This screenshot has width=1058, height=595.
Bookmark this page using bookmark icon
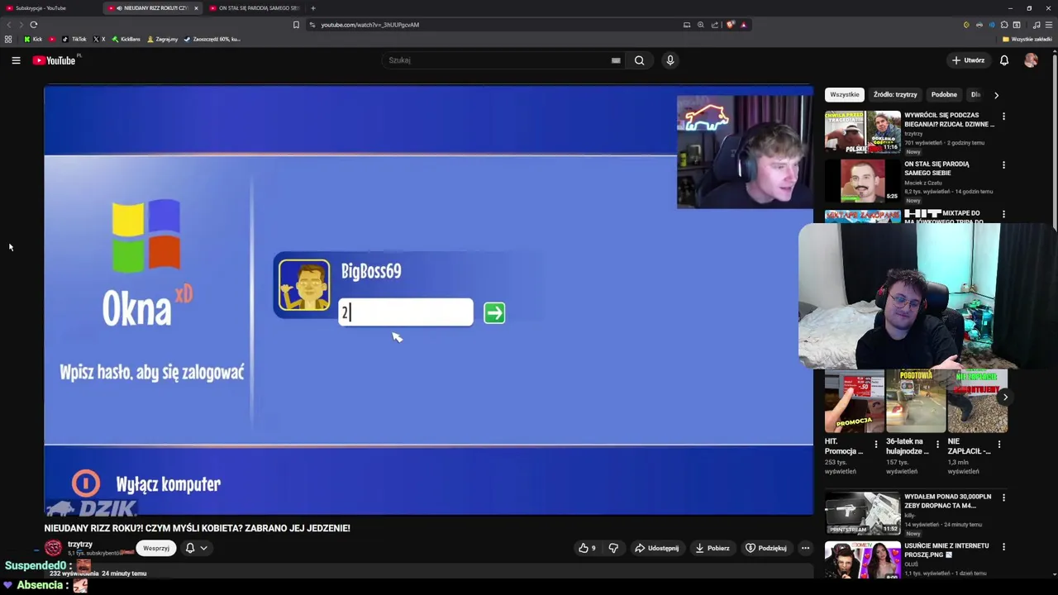(x=296, y=25)
